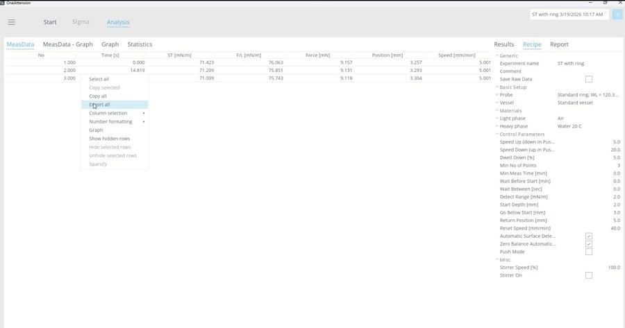Viewport: 625px width, 328px height.
Task: Click the F/L [mN/m] column header
Action: tap(249, 55)
